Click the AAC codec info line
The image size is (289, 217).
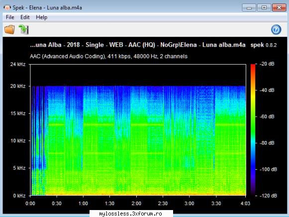(108, 56)
